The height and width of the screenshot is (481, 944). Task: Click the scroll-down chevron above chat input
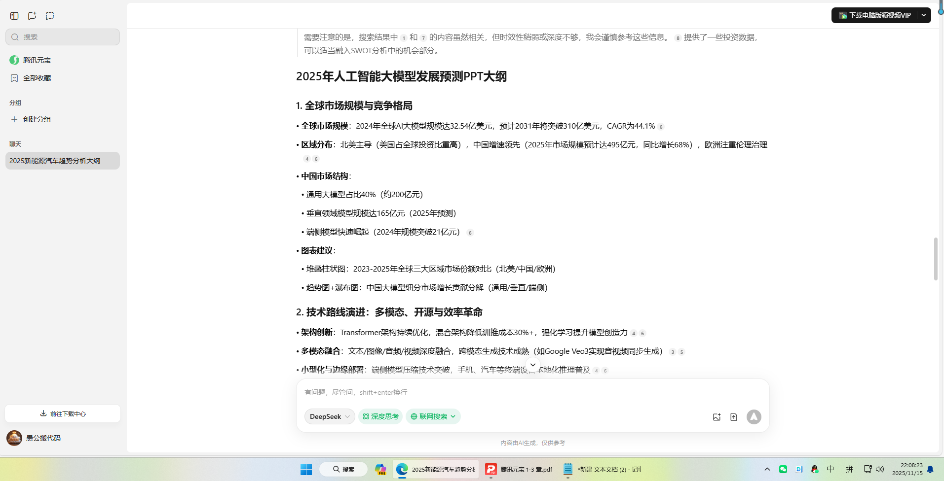532,365
